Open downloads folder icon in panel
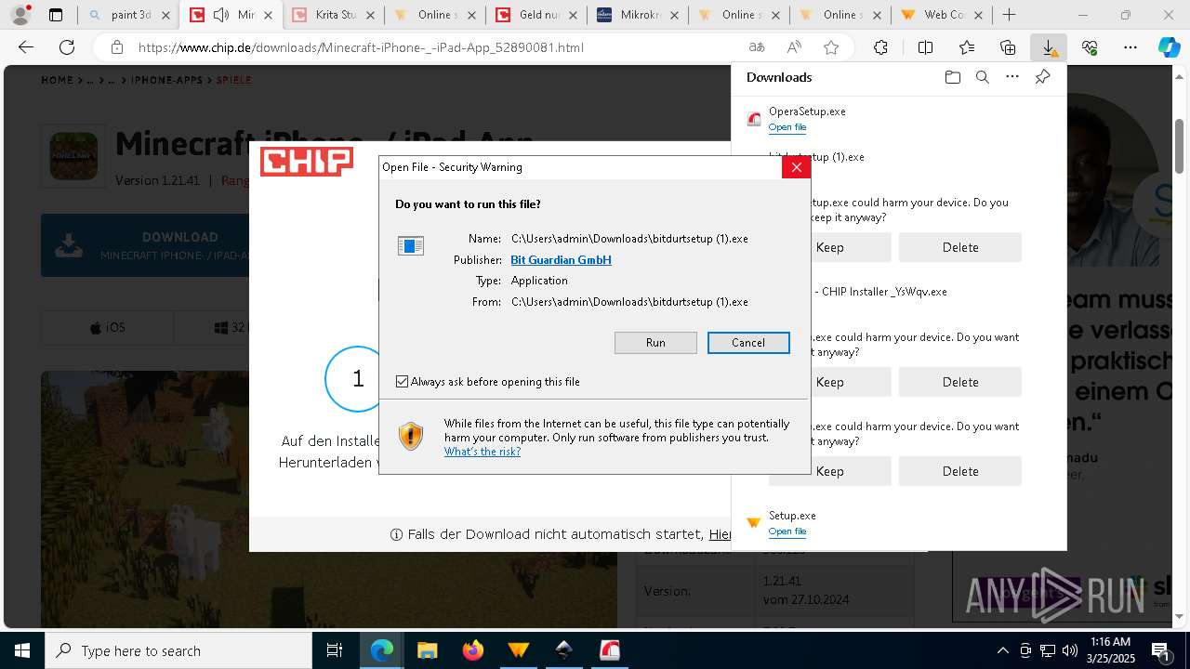The width and height of the screenshot is (1190, 669). [x=952, y=77]
